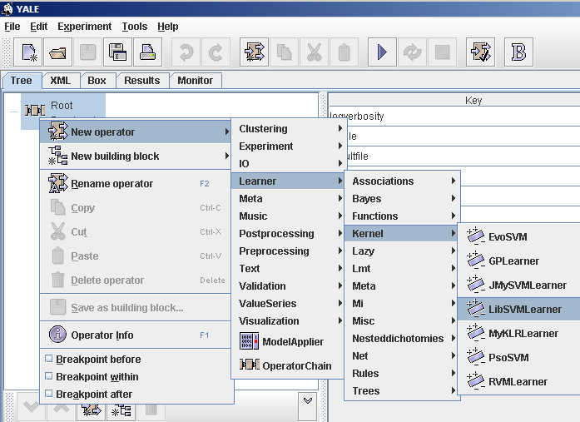
Task: Open the Nesteddichotomies submenu
Action: point(402,339)
